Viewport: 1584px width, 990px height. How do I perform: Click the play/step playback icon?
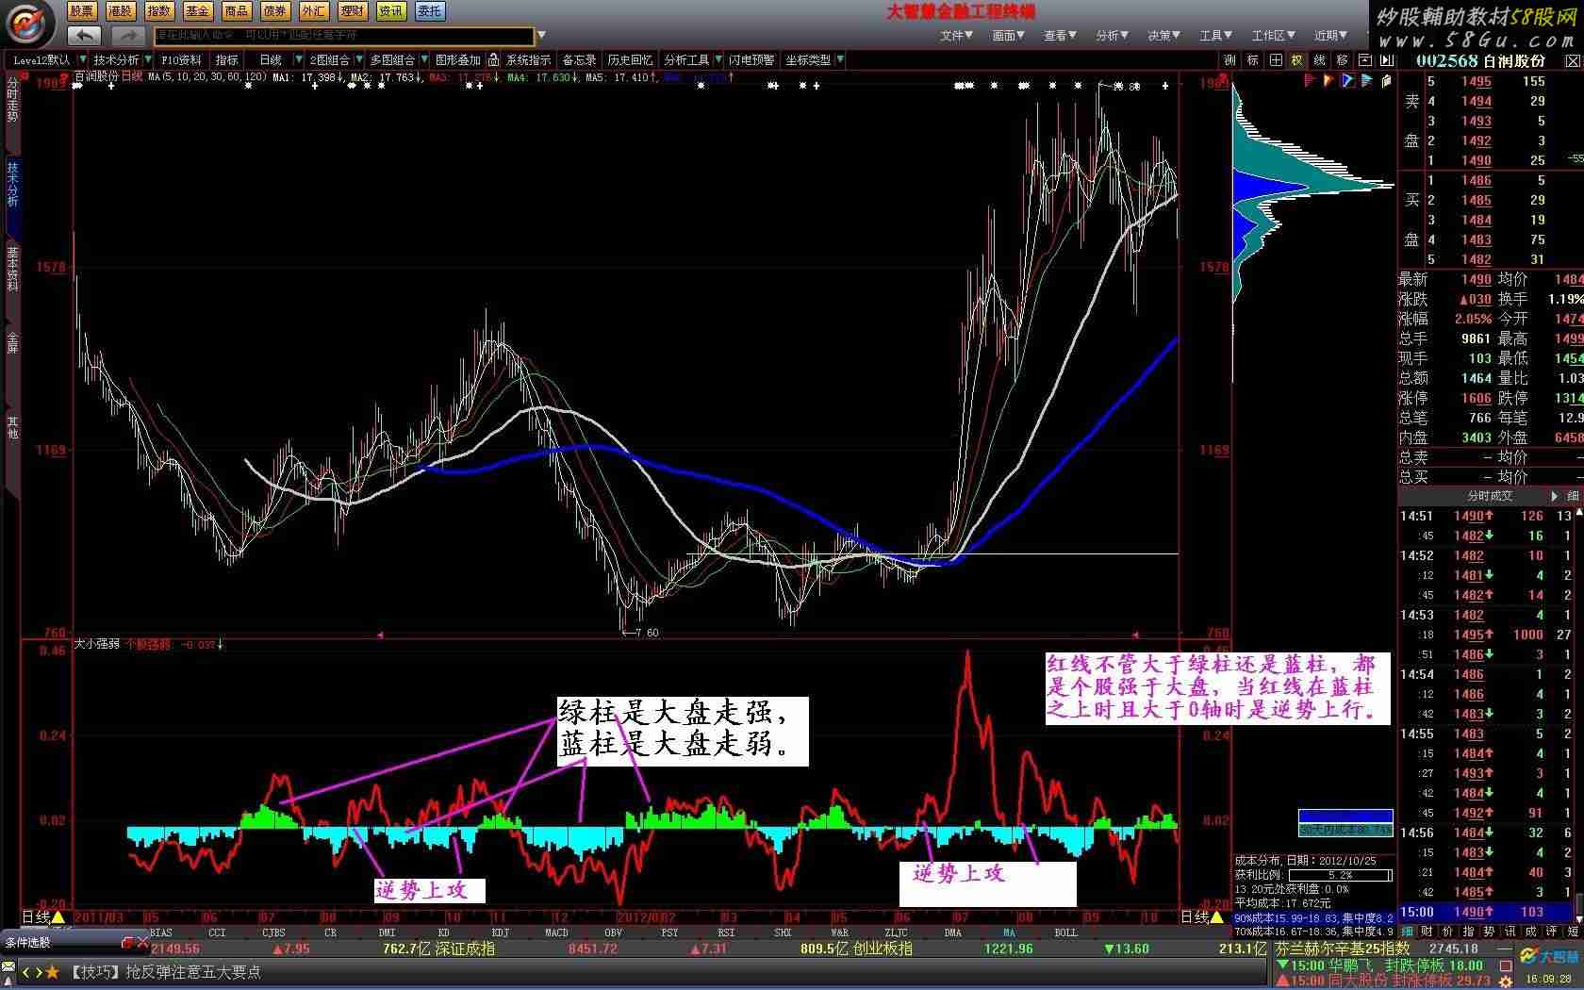1386,59
